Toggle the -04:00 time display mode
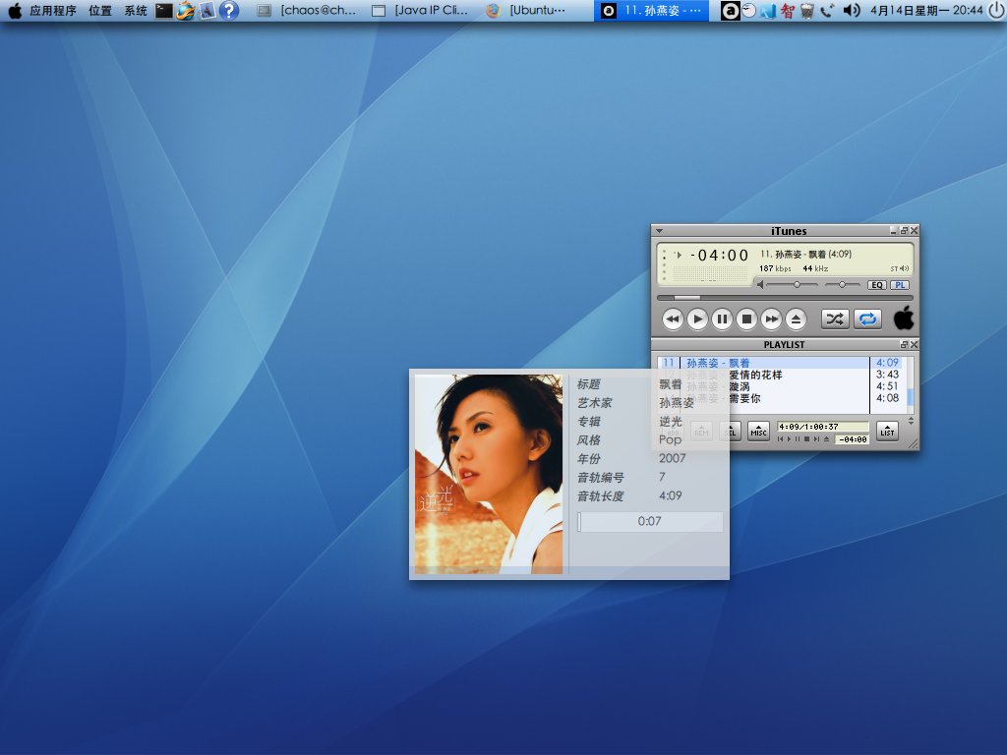The height and width of the screenshot is (755, 1007). 719,256
